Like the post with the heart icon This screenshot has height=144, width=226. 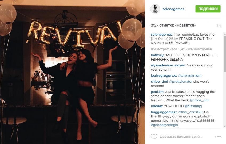point(154,137)
